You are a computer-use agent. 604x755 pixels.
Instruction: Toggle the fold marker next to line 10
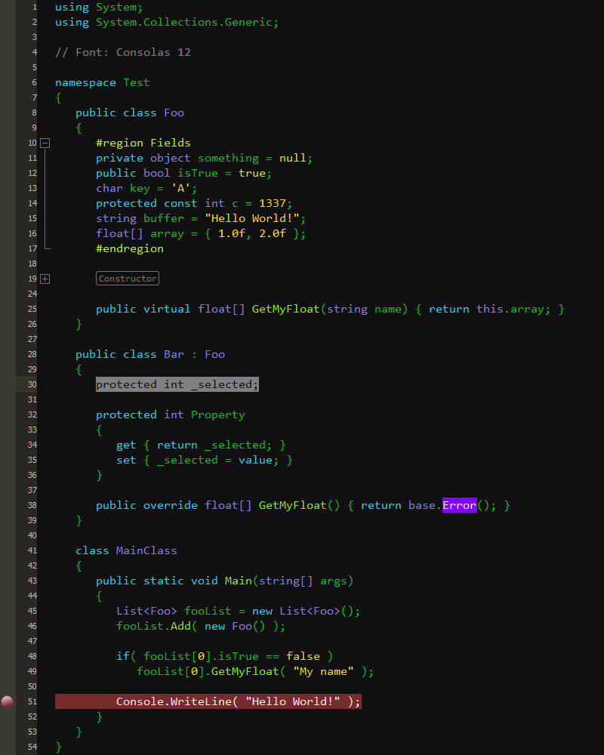click(x=45, y=142)
